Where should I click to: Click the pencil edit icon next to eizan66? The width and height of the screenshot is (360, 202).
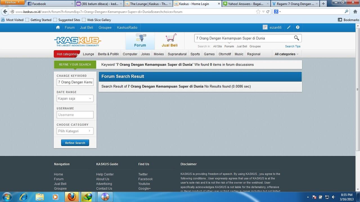tap(289, 27)
